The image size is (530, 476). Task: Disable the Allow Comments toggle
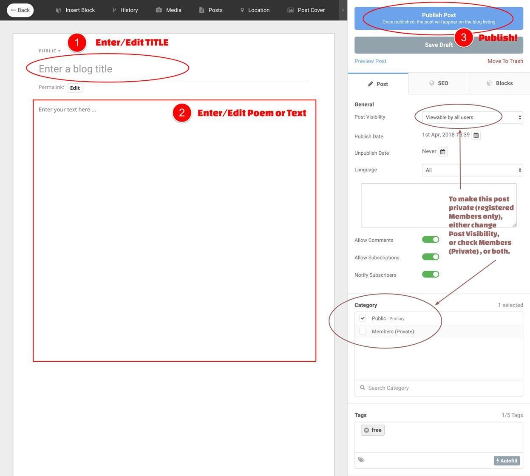point(430,240)
